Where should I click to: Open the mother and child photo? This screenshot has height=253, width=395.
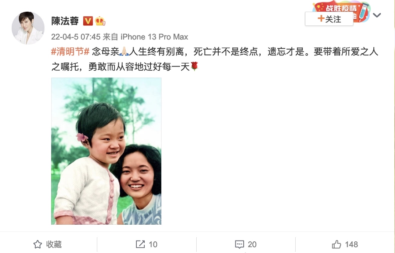point(106,151)
